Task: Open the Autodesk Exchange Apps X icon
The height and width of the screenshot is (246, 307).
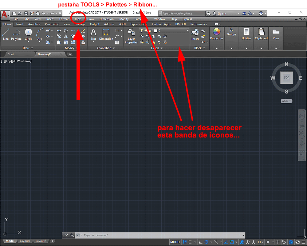Action: tap(244, 14)
